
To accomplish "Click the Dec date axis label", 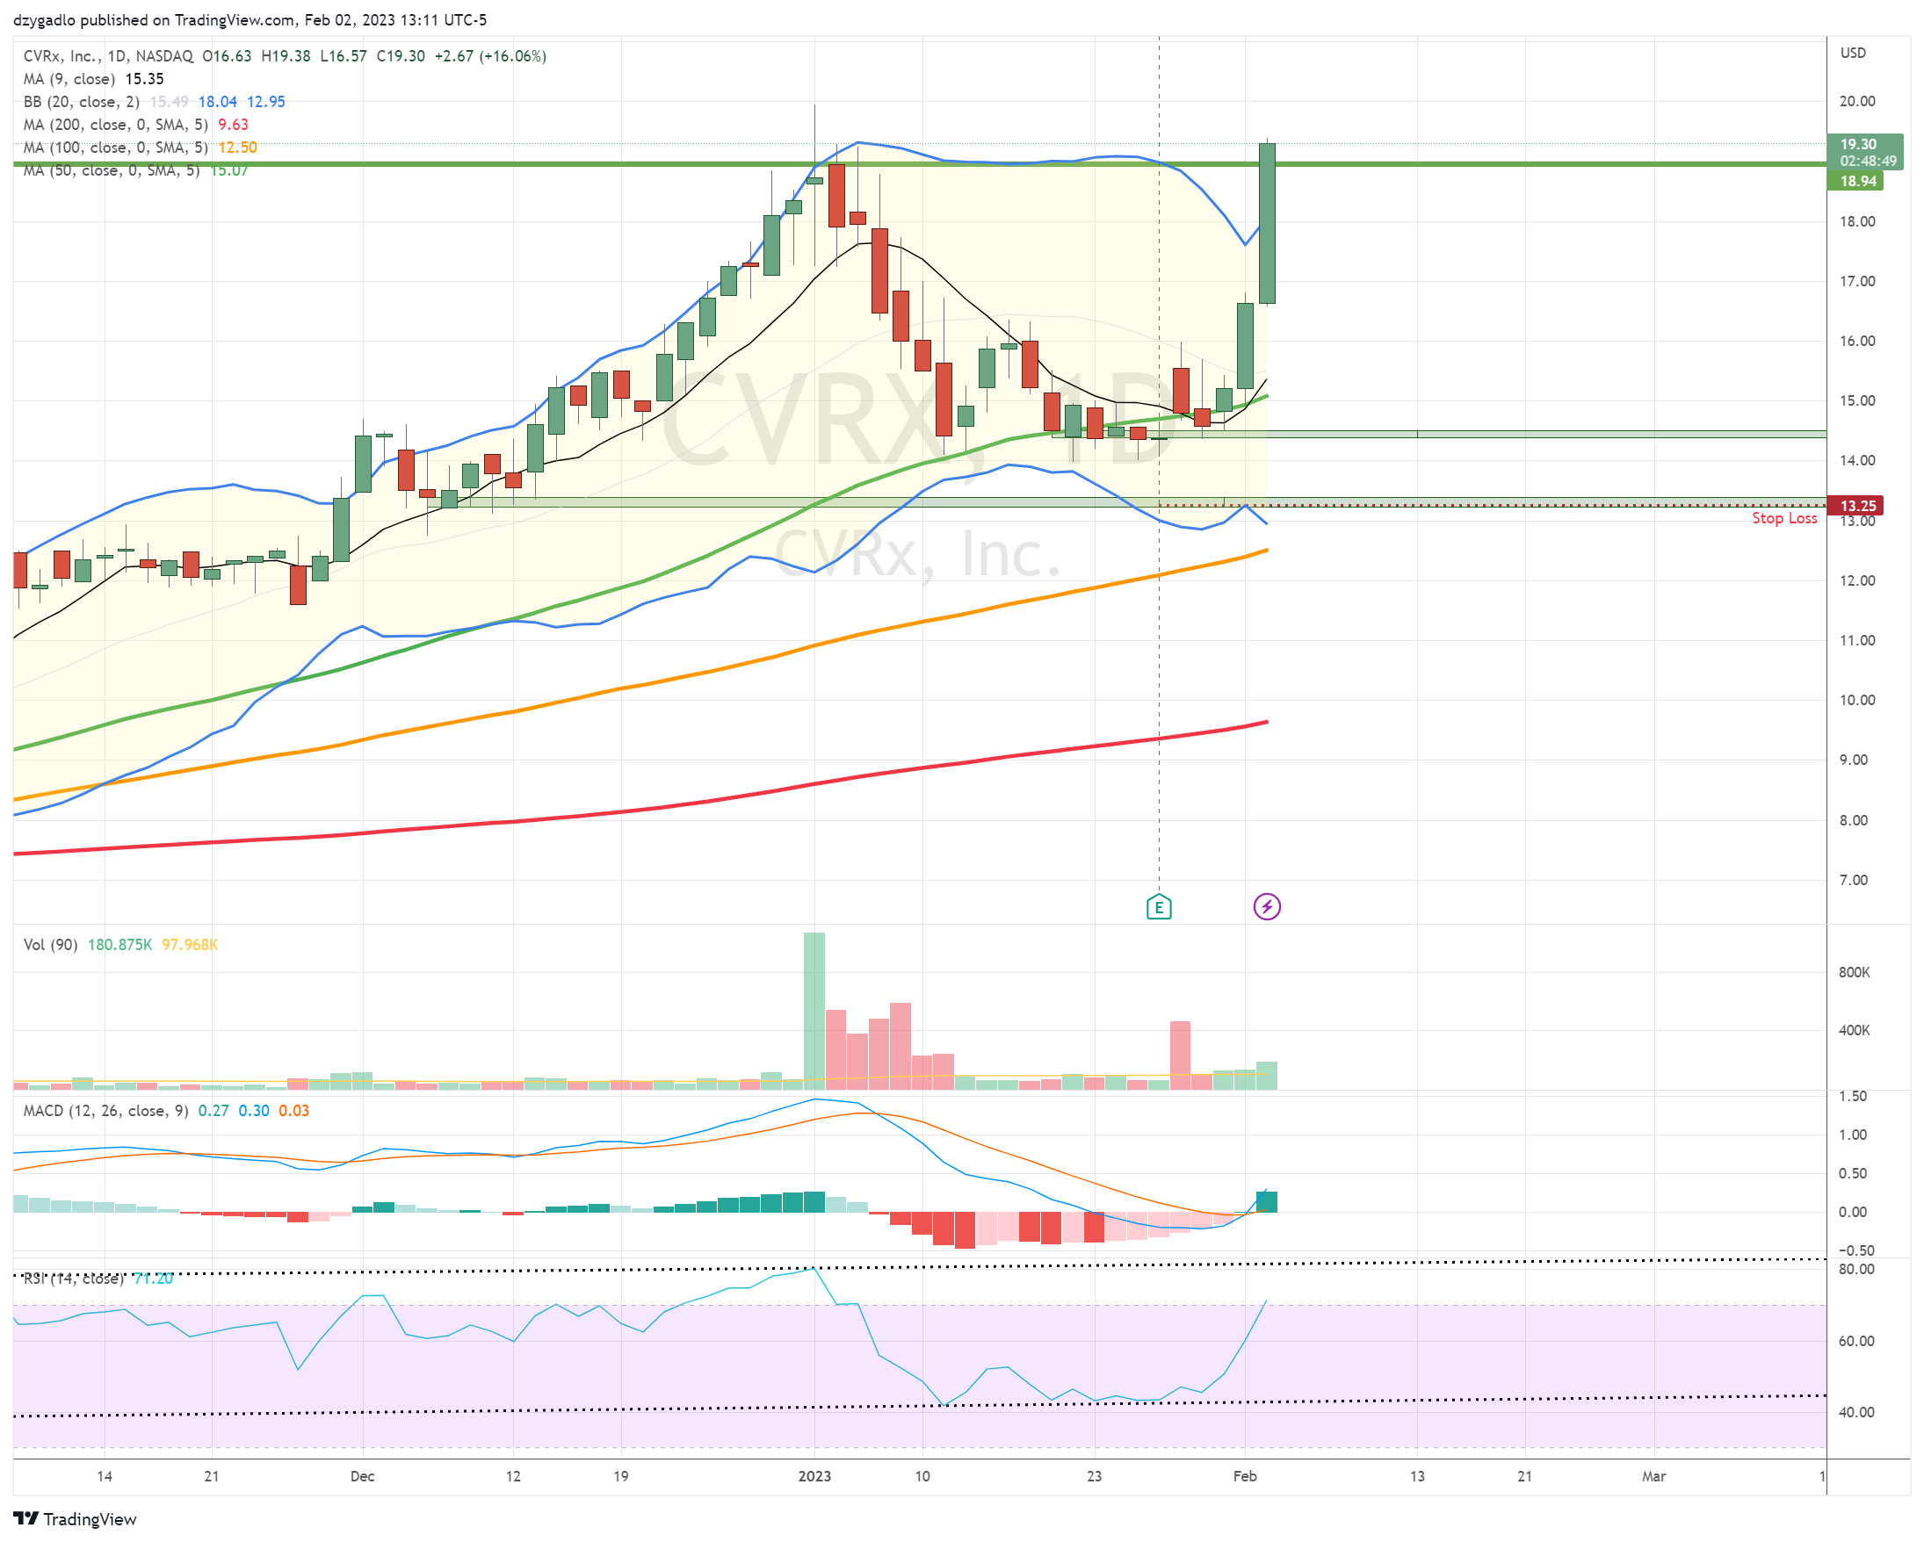I will 362,1476.
